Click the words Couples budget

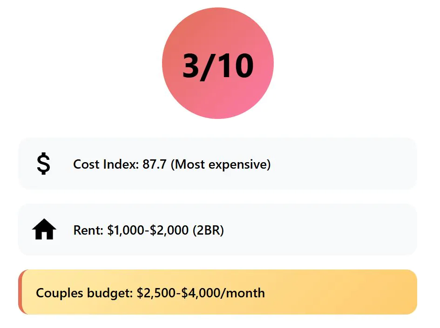pos(84,293)
